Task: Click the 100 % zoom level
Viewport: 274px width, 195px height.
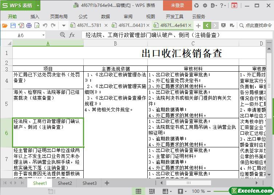Action: (x=198, y=191)
